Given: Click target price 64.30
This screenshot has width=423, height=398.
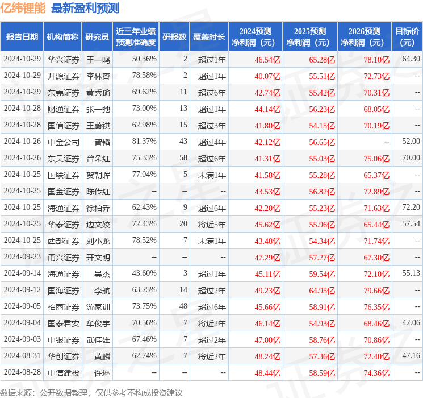Looking at the screenshot, I should [x=411, y=59].
